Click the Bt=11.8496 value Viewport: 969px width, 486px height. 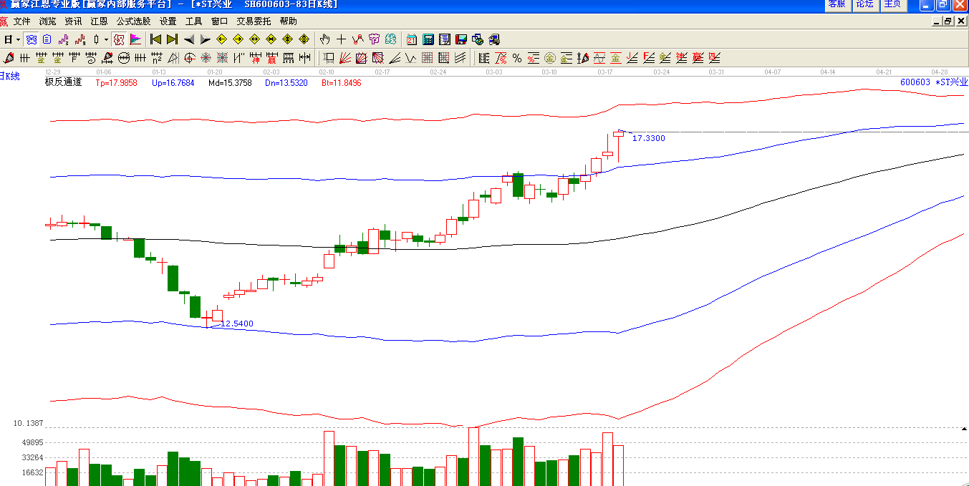341,83
